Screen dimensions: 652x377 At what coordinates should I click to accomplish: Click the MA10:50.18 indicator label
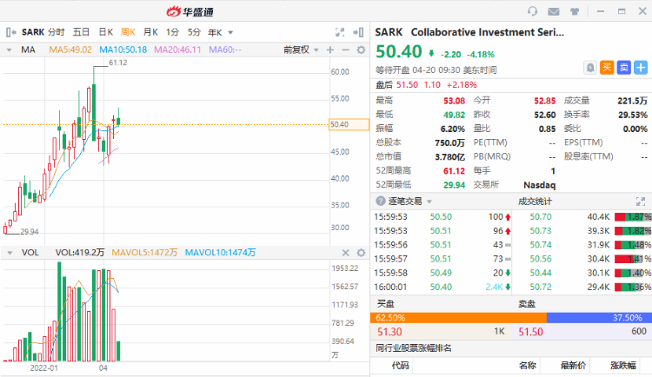pyautogui.click(x=123, y=50)
